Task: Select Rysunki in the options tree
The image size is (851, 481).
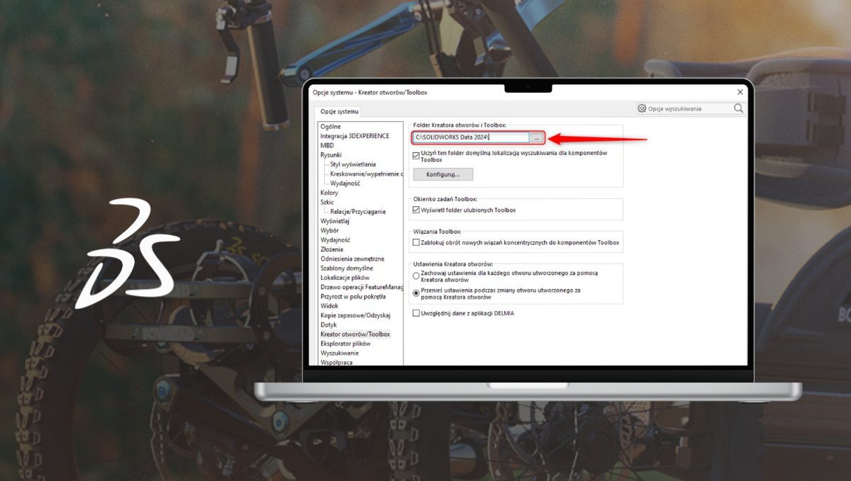Action: tap(330, 154)
